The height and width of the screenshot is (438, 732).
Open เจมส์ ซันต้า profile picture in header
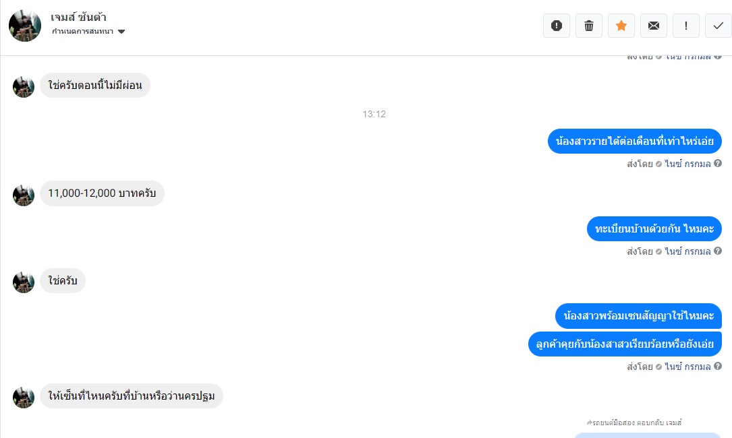[25, 26]
